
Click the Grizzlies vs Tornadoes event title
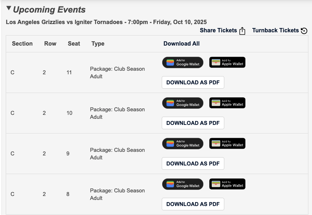click(106, 22)
